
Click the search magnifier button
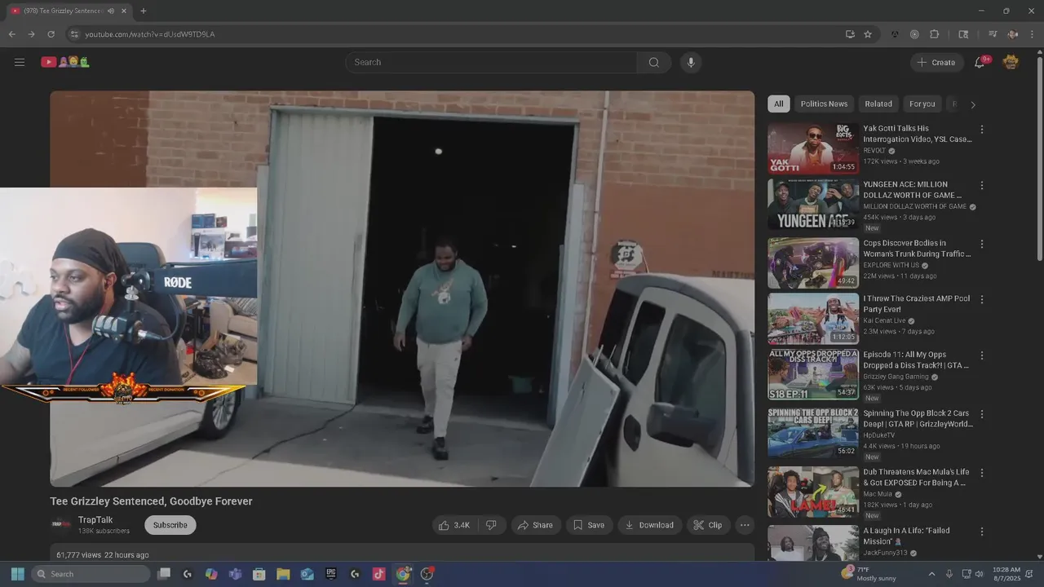[654, 62]
